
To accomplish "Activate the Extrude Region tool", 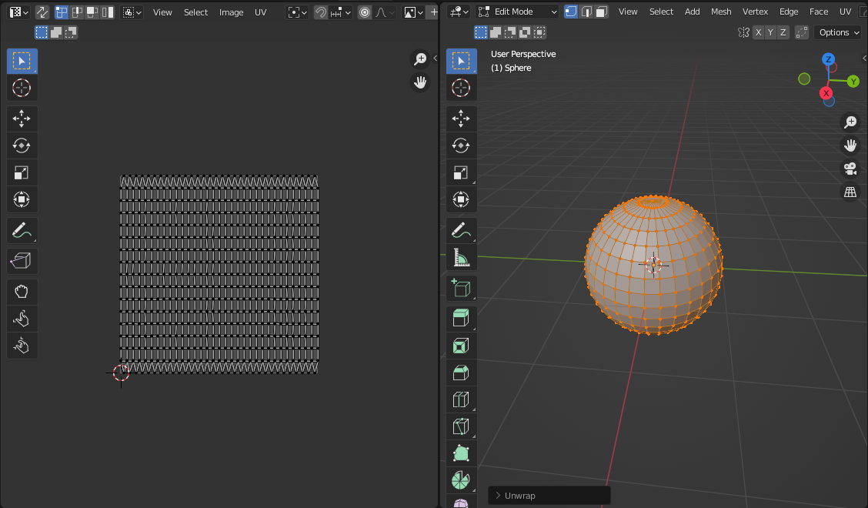I will point(461,318).
